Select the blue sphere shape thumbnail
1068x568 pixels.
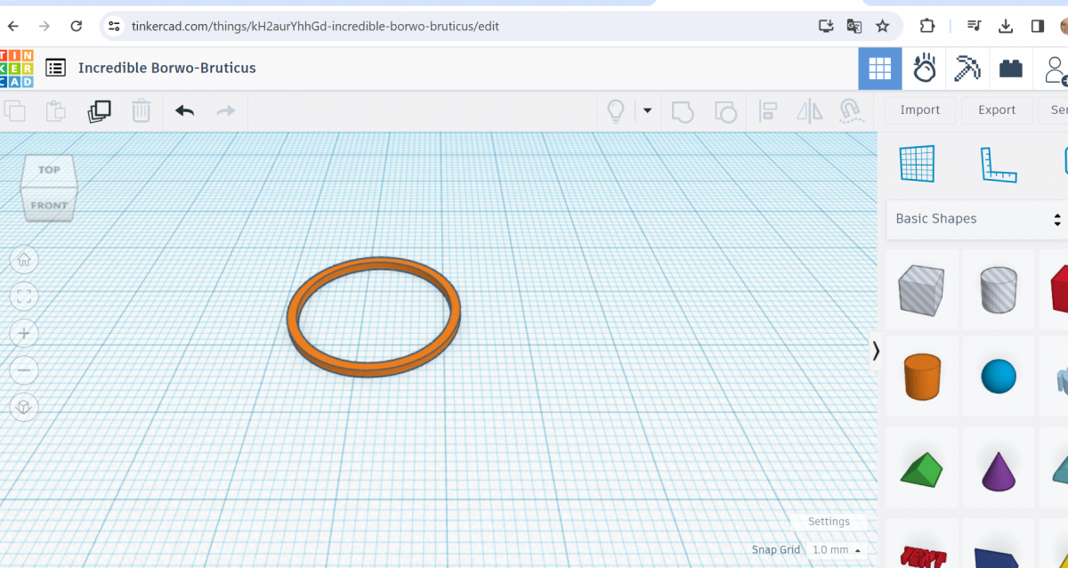[x=998, y=377]
